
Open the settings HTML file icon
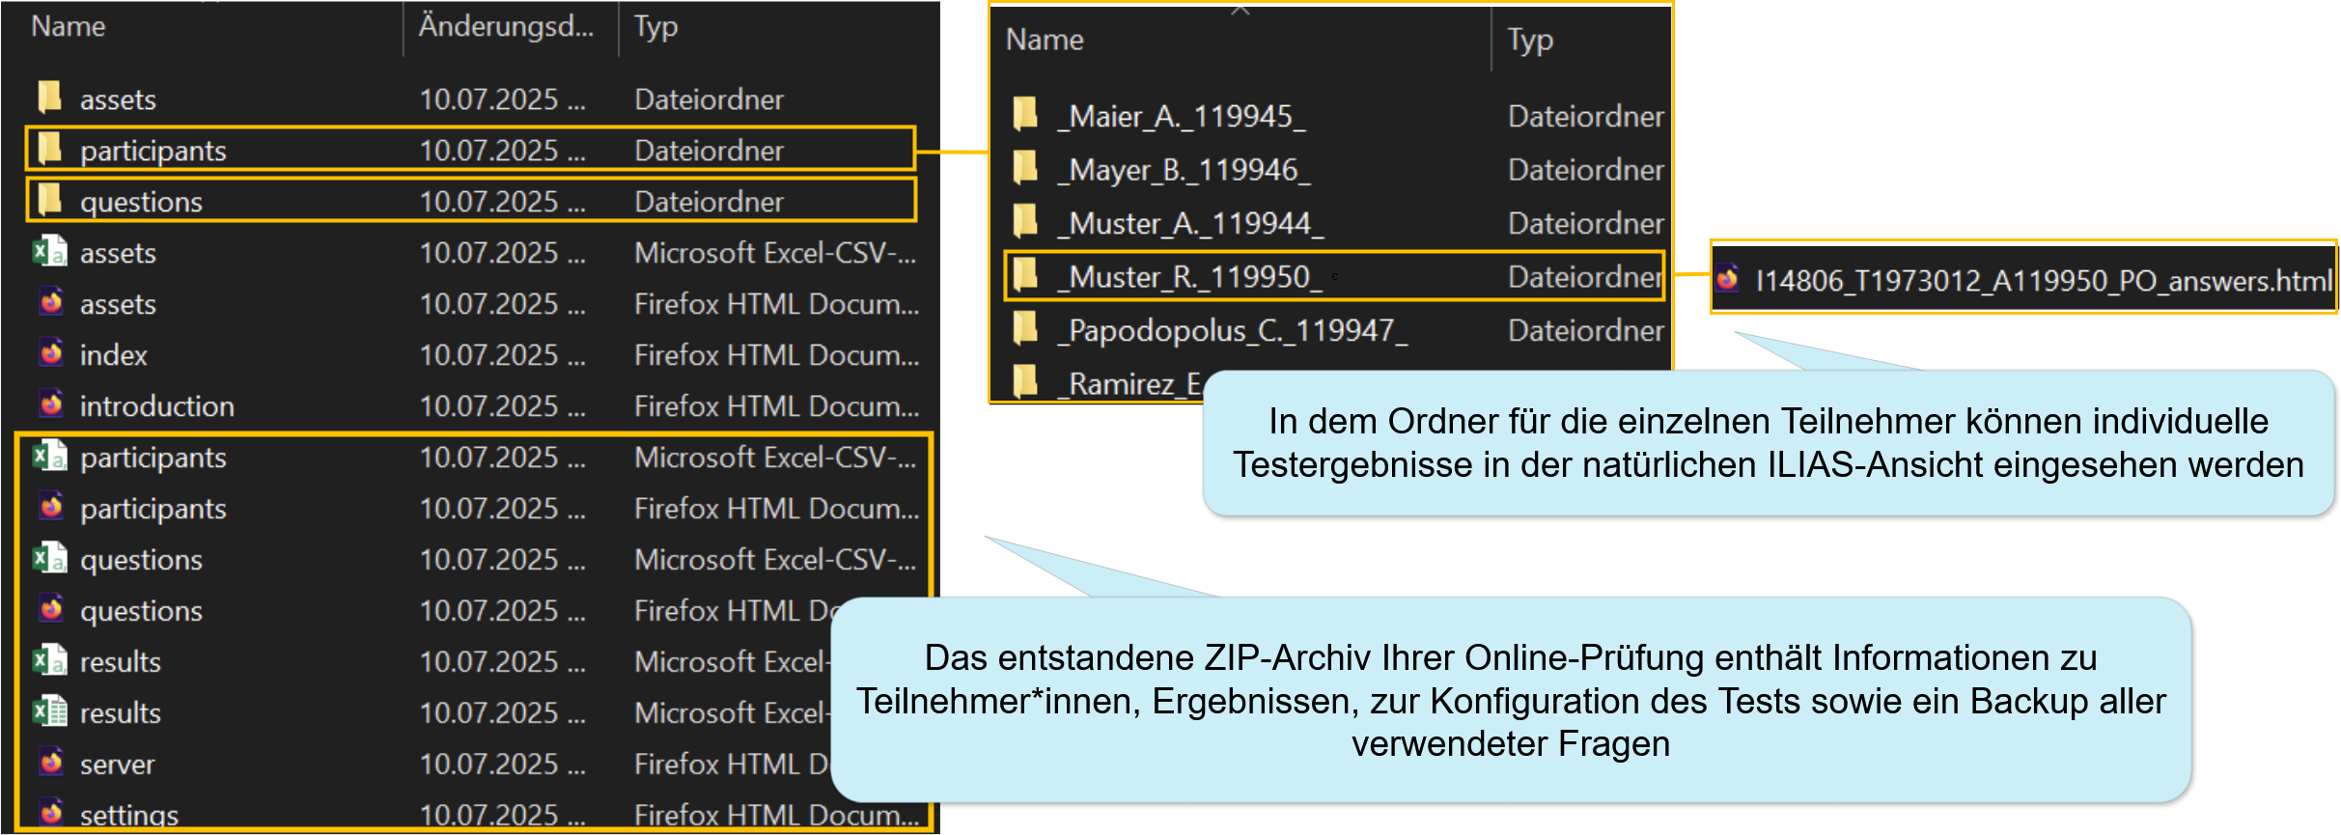(51, 814)
